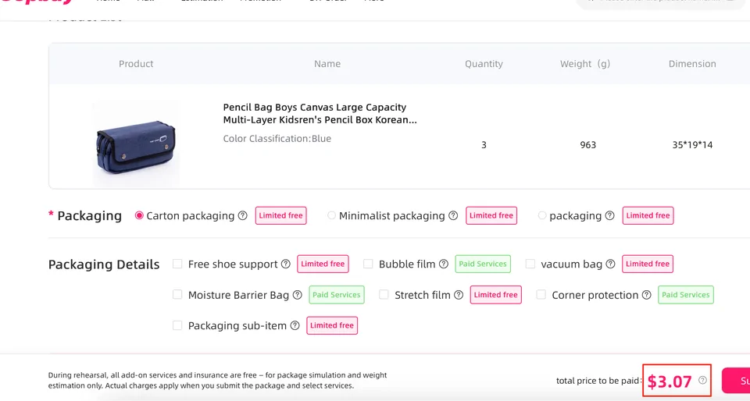Check the Corner protection option
This screenshot has height=401, width=750.
coord(541,295)
